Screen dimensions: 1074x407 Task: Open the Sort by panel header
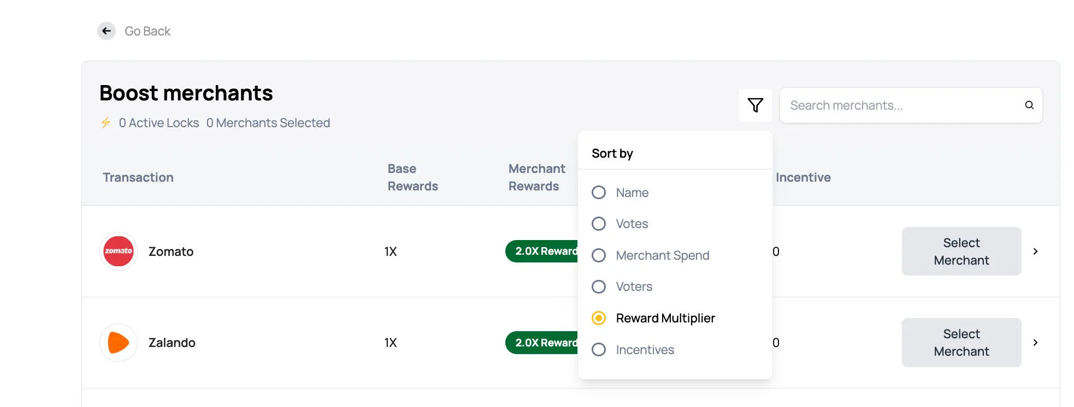coord(612,153)
